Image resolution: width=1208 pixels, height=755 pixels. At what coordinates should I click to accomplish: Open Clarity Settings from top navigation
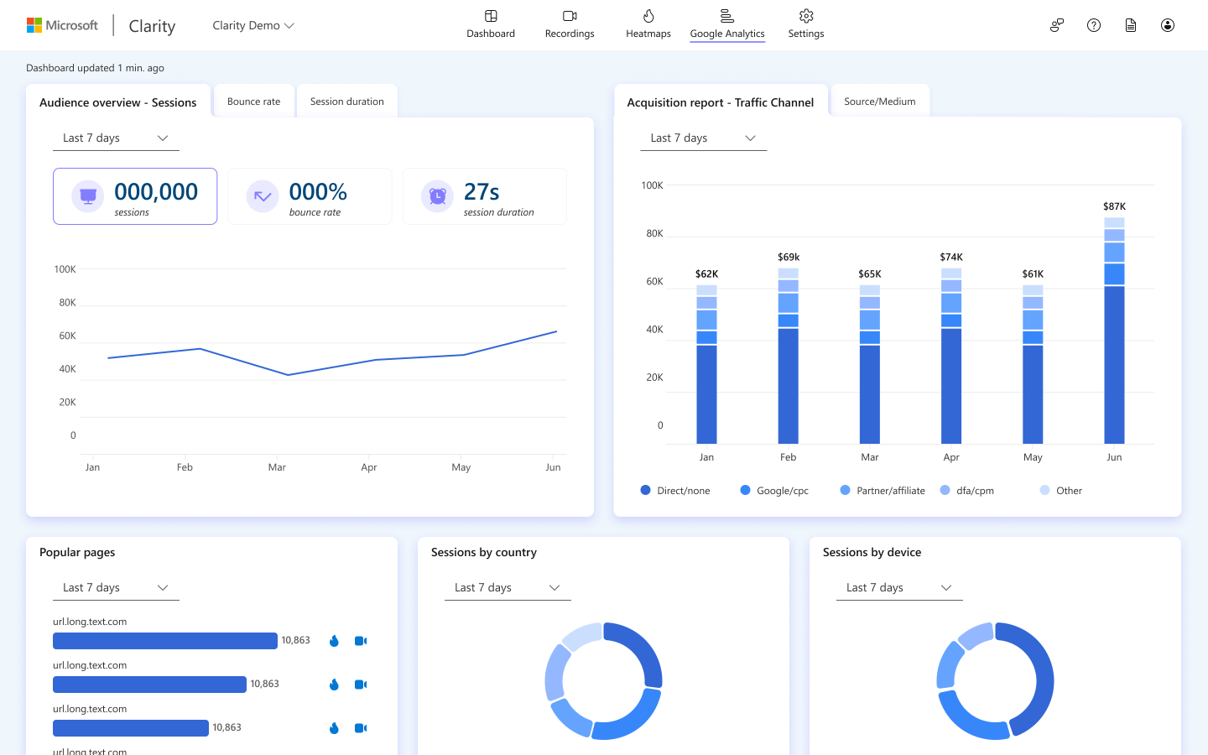[805, 25]
